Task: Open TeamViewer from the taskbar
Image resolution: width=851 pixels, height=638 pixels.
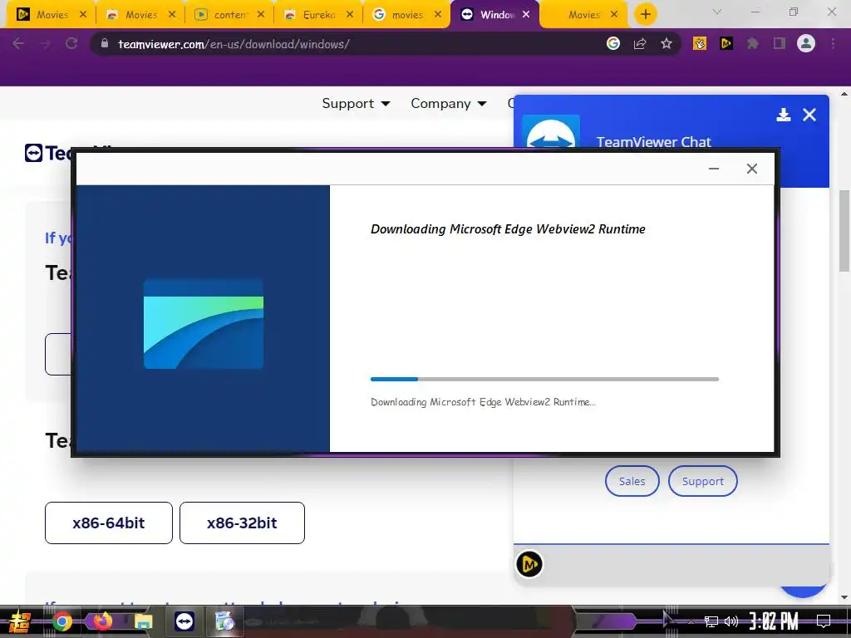Action: 184,621
